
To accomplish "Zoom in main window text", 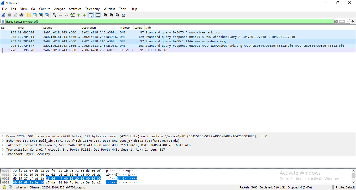I will coord(106,15).
